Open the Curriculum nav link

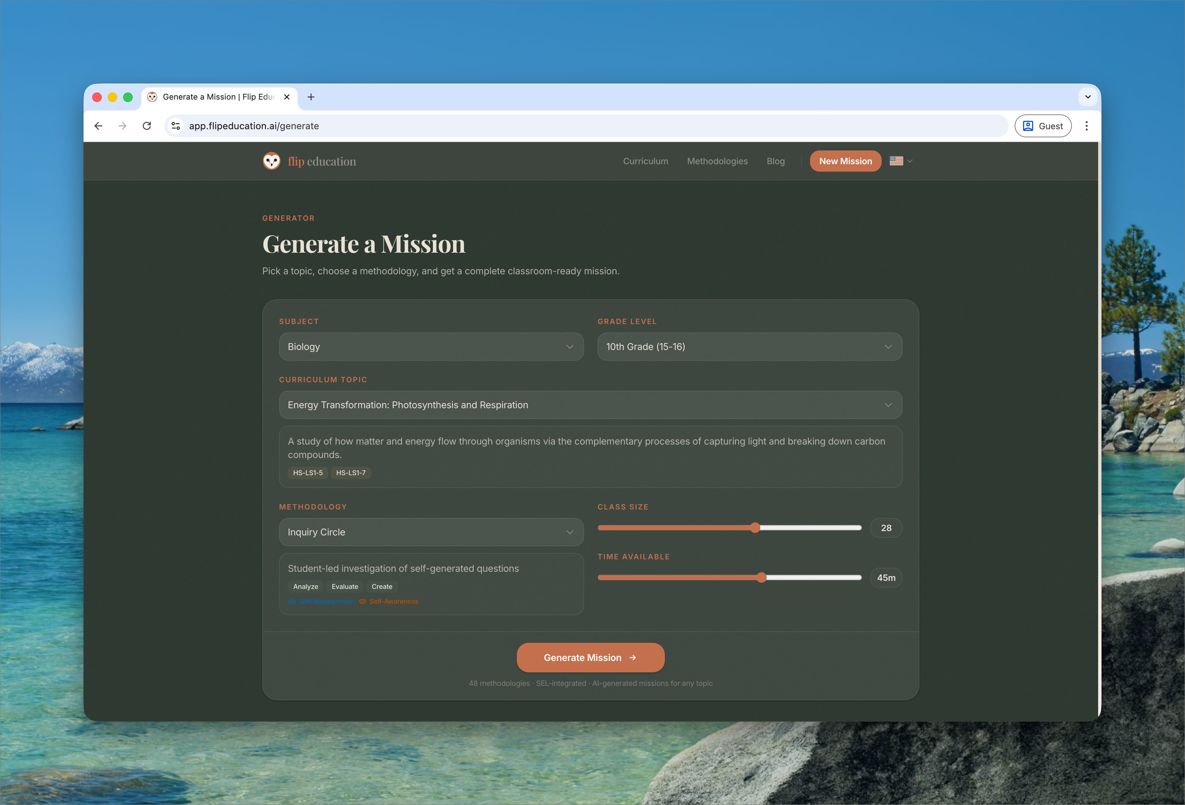pyautogui.click(x=645, y=161)
